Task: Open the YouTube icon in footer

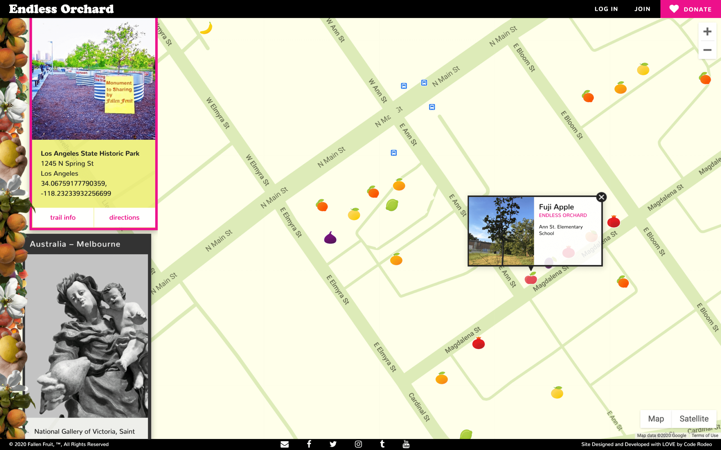Action: [x=406, y=444]
